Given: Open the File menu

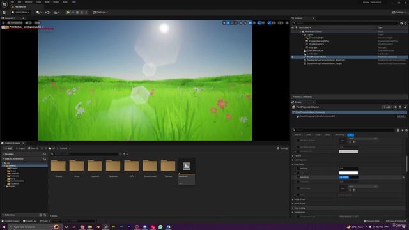Looking at the screenshot, I should [12, 2].
